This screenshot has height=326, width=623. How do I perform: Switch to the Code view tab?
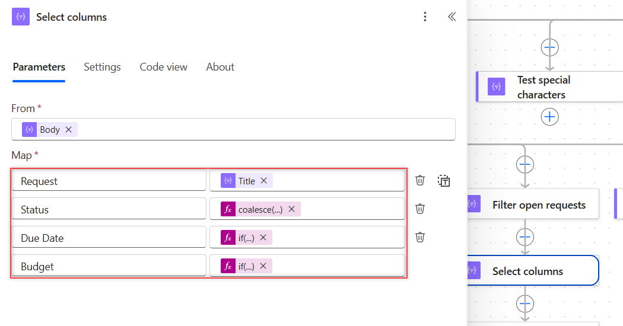pos(163,67)
